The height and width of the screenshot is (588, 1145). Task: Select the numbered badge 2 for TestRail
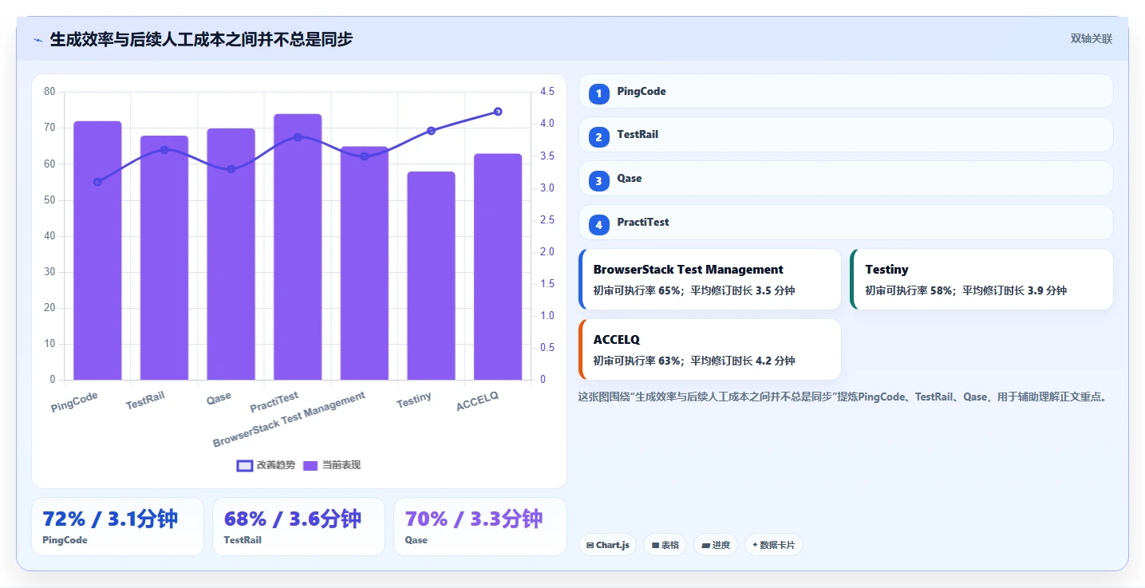point(598,136)
